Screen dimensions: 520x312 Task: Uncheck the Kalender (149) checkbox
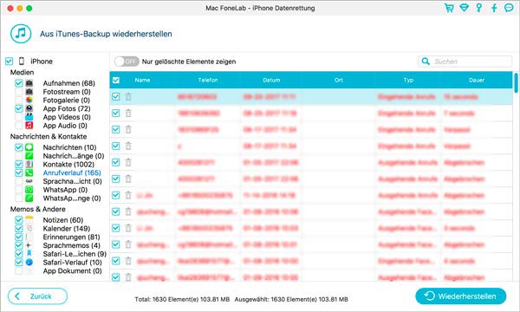point(18,229)
